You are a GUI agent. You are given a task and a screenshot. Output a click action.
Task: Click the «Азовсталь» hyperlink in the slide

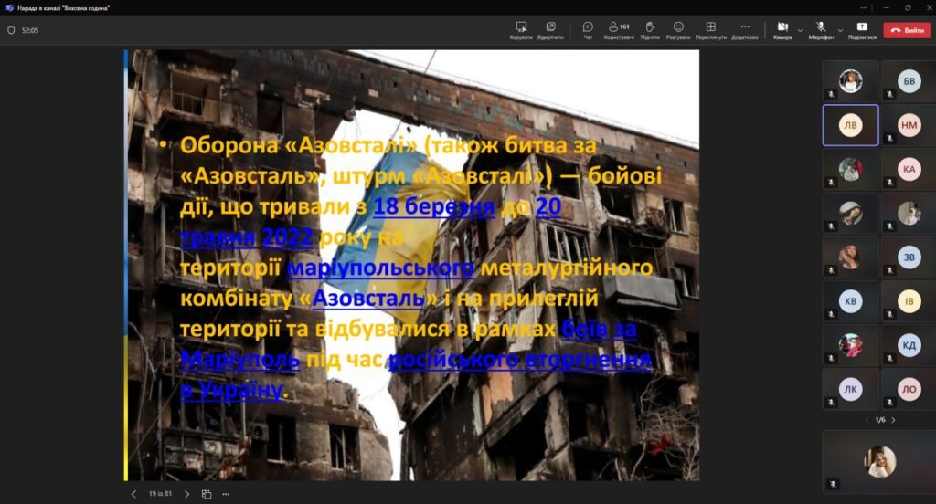(x=368, y=299)
